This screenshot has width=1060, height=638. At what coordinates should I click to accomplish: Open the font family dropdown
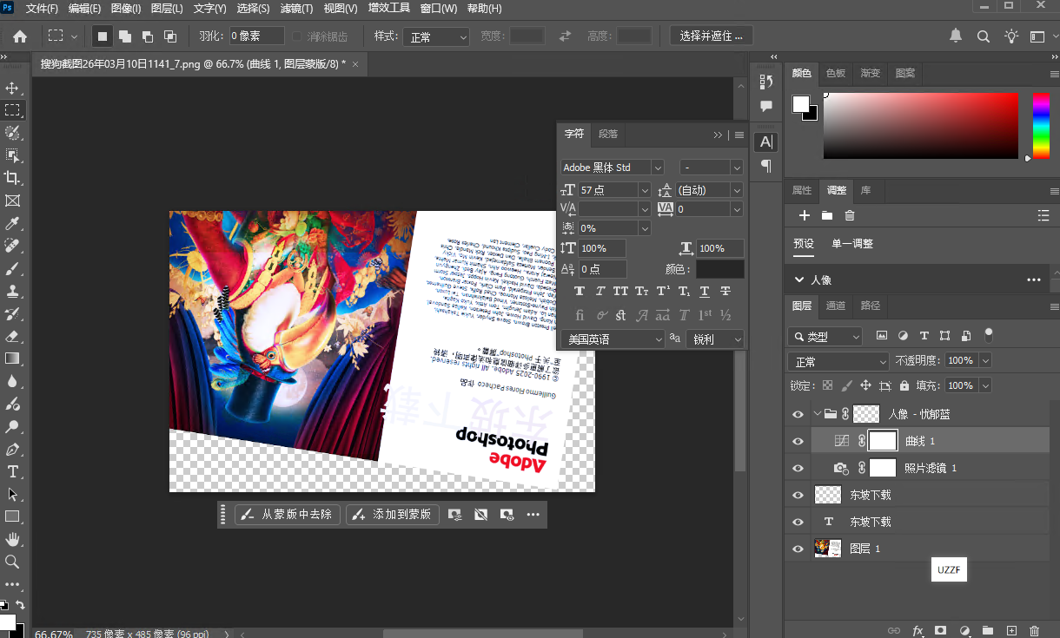tap(657, 167)
